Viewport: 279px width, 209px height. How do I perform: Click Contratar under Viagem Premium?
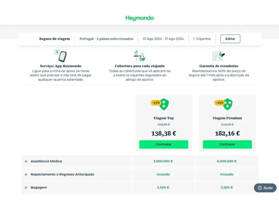227,144
